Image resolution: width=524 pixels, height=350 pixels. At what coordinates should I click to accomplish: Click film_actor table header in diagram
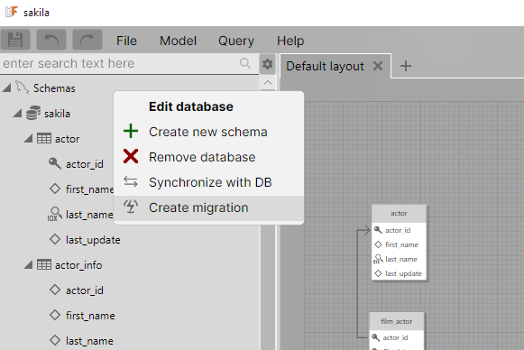(x=396, y=321)
